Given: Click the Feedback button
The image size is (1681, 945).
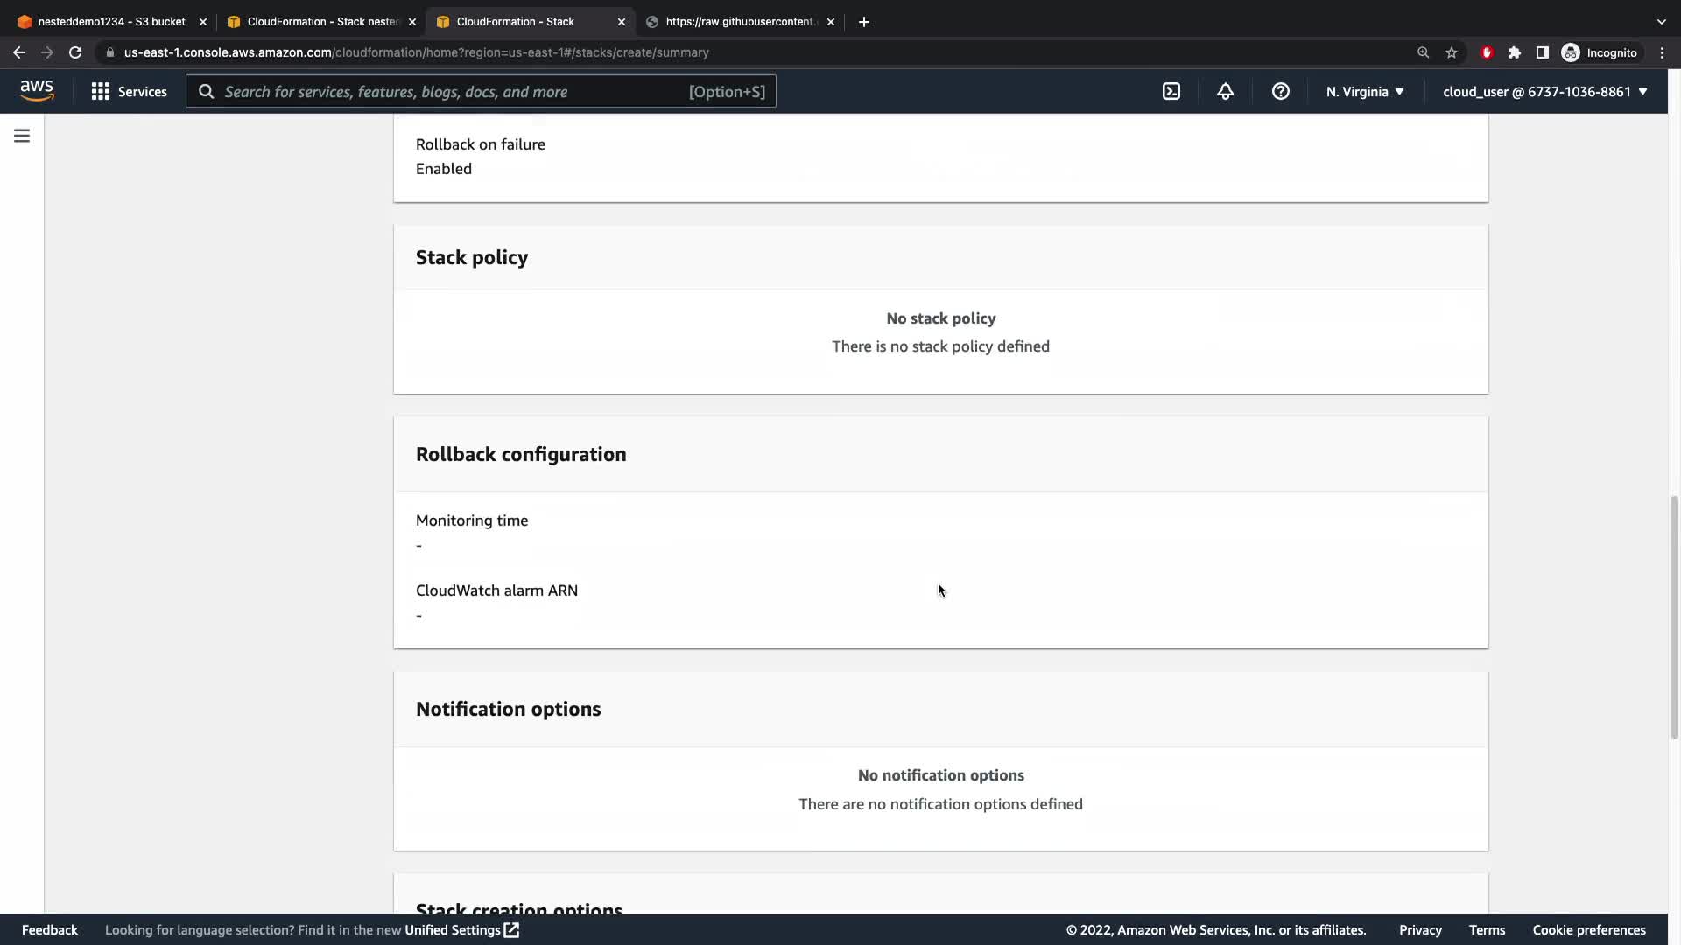Looking at the screenshot, I should point(49,930).
